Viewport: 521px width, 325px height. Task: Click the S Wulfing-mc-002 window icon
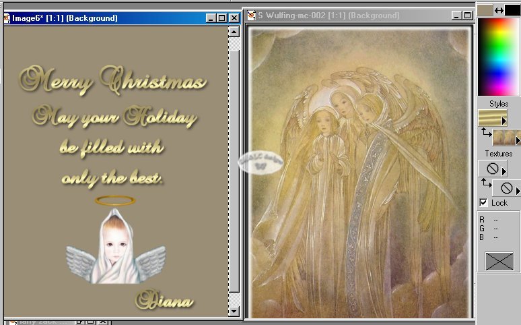pyautogui.click(x=252, y=16)
